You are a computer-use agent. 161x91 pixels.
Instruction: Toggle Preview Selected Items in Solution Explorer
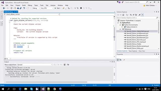[142, 15]
